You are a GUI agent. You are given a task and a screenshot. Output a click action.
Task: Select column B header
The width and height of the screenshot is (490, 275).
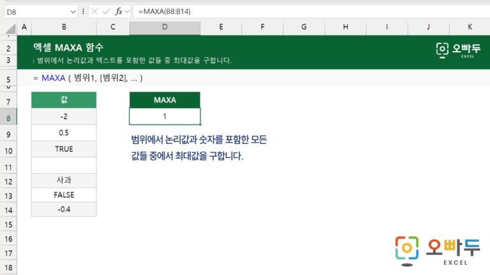coord(64,27)
